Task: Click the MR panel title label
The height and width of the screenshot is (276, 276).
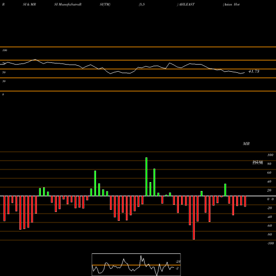Action: pos(246,144)
